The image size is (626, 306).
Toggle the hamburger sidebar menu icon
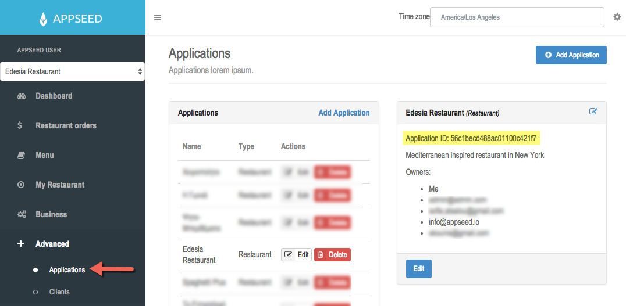[158, 17]
